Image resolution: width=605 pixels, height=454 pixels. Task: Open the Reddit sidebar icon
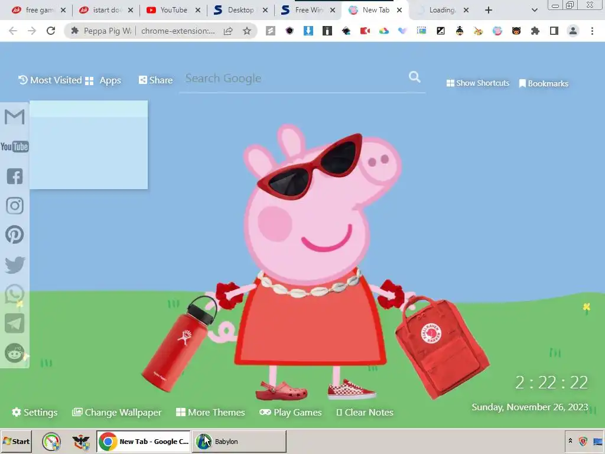15,353
